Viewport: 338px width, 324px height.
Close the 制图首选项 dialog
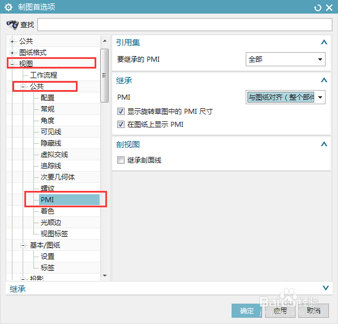click(x=329, y=8)
